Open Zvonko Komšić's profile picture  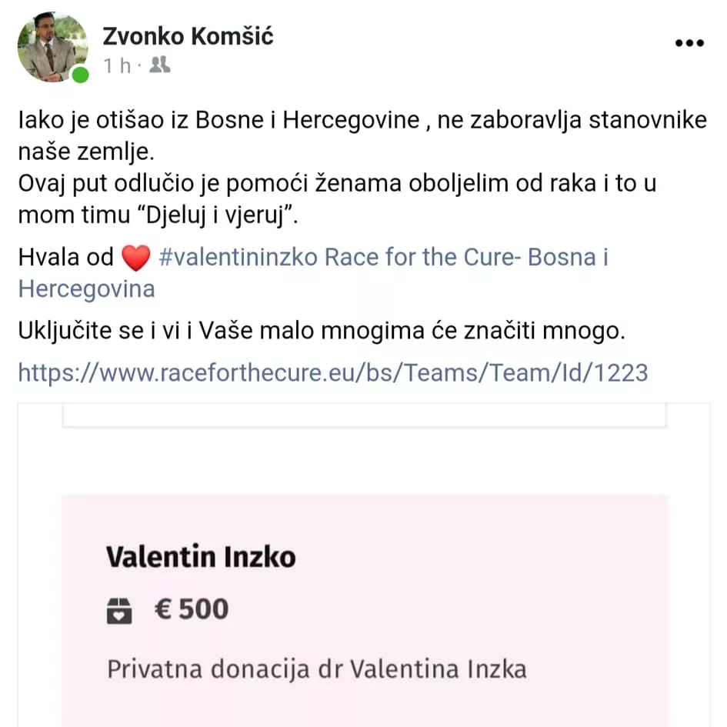click(51, 46)
